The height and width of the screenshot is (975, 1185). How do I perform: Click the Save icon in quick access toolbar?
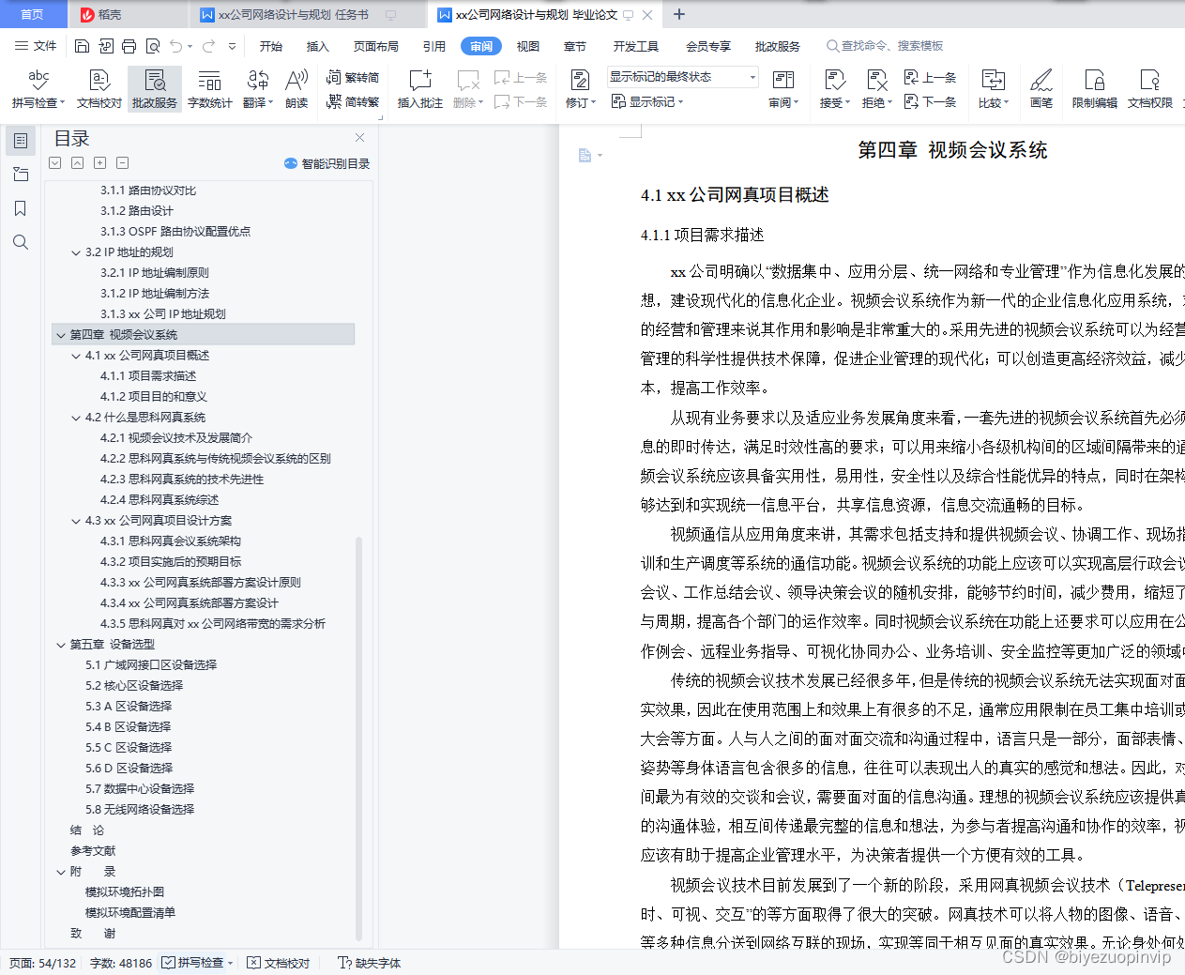tap(82, 46)
